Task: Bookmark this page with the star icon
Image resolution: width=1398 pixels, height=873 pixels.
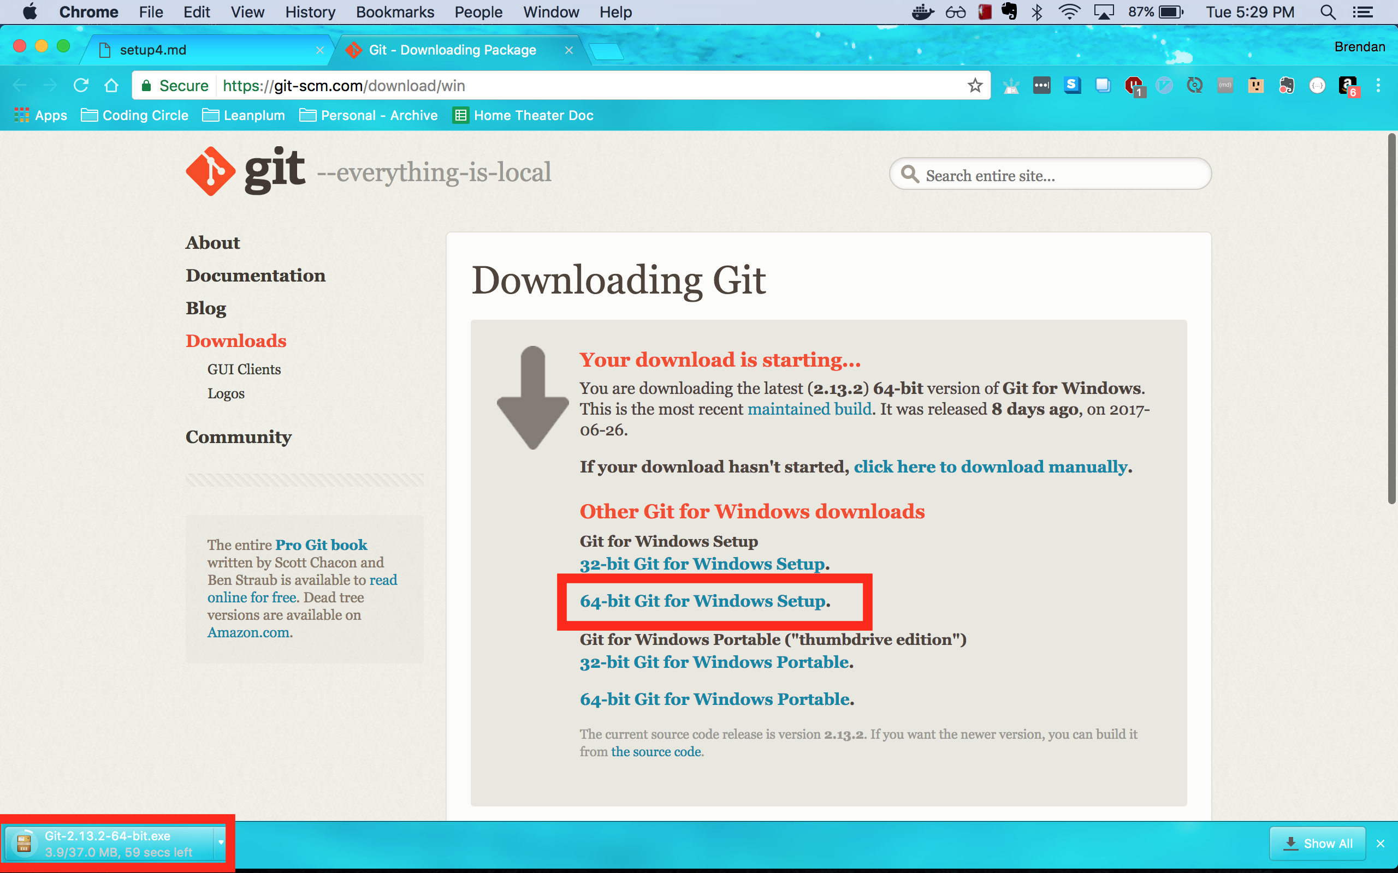Action: 975,86
